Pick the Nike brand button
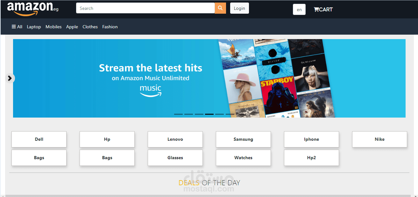418x197 pixels. (x=379, y=139)
